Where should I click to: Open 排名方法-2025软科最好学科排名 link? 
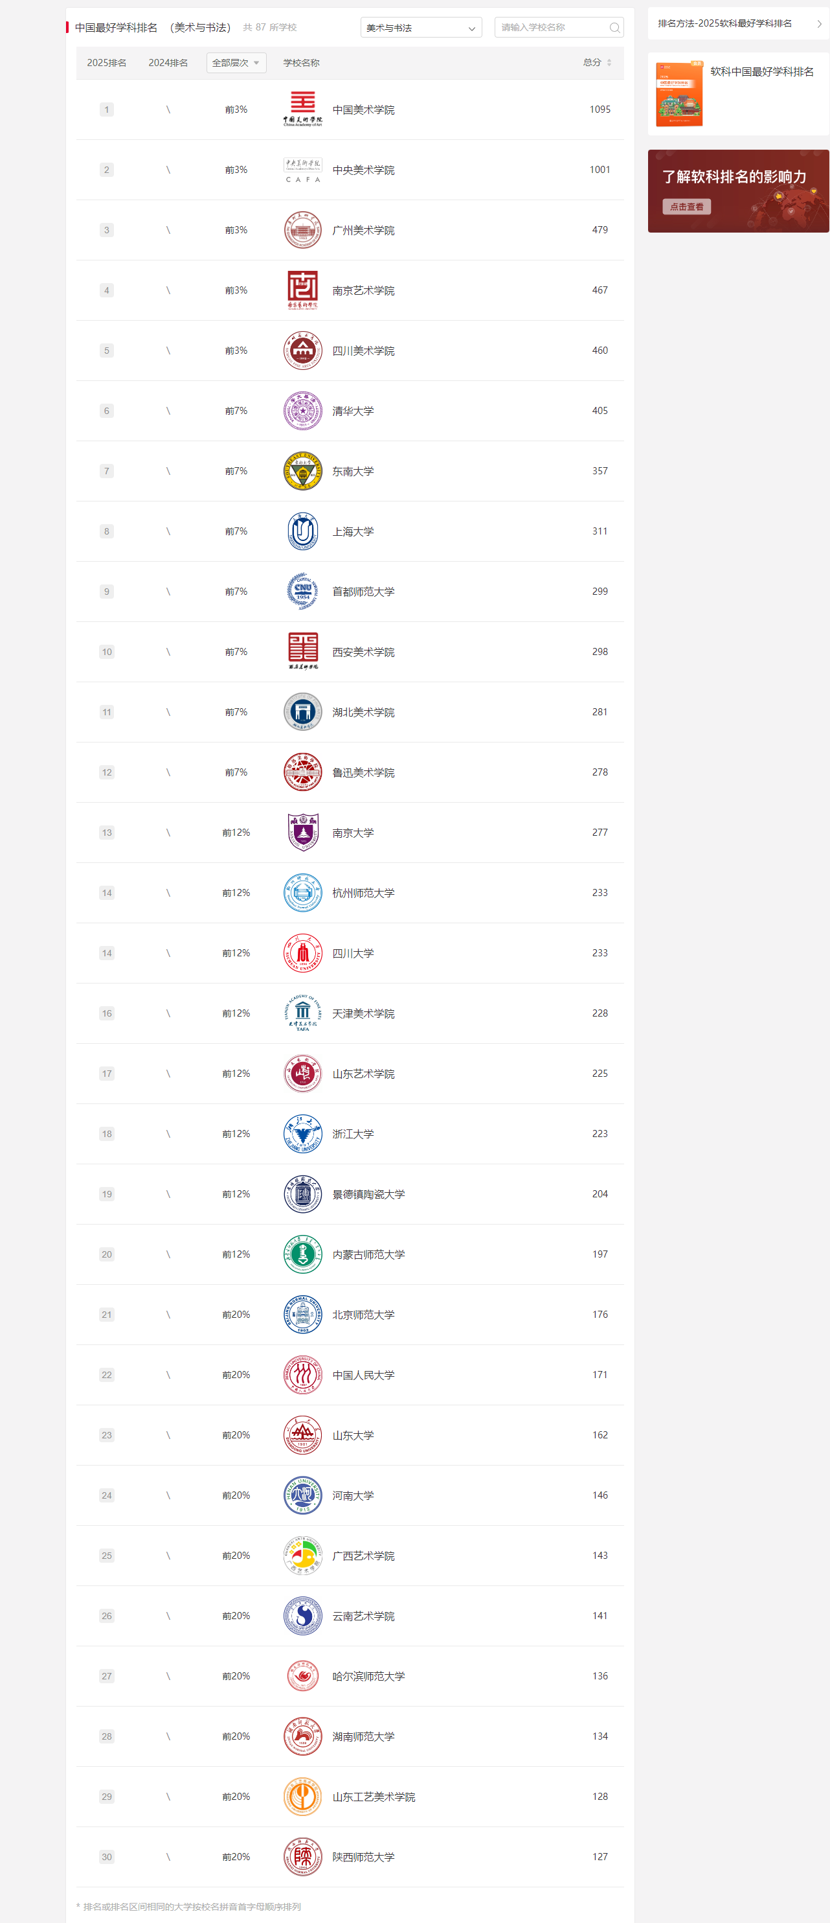pyautogui.click(x=737, y=24)
